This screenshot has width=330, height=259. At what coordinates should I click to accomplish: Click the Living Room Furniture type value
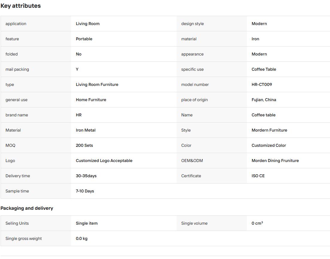97,84
